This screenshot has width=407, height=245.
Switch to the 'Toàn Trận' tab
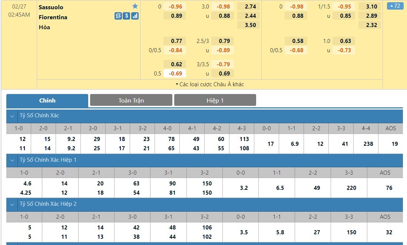(x=131, y=100)
